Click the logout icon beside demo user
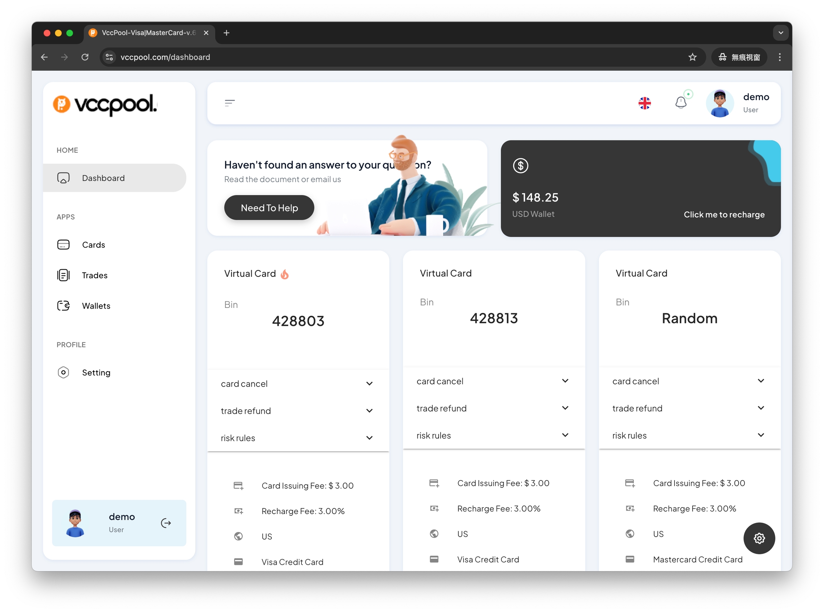 (166, 523)
